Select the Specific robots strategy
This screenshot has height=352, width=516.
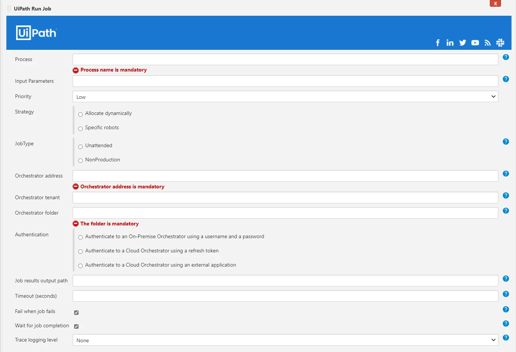coord(81,129)
